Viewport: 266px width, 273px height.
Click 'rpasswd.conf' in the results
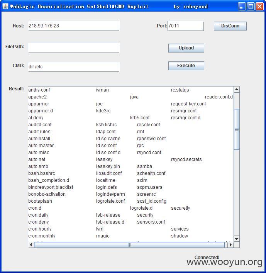pos(151,139)
